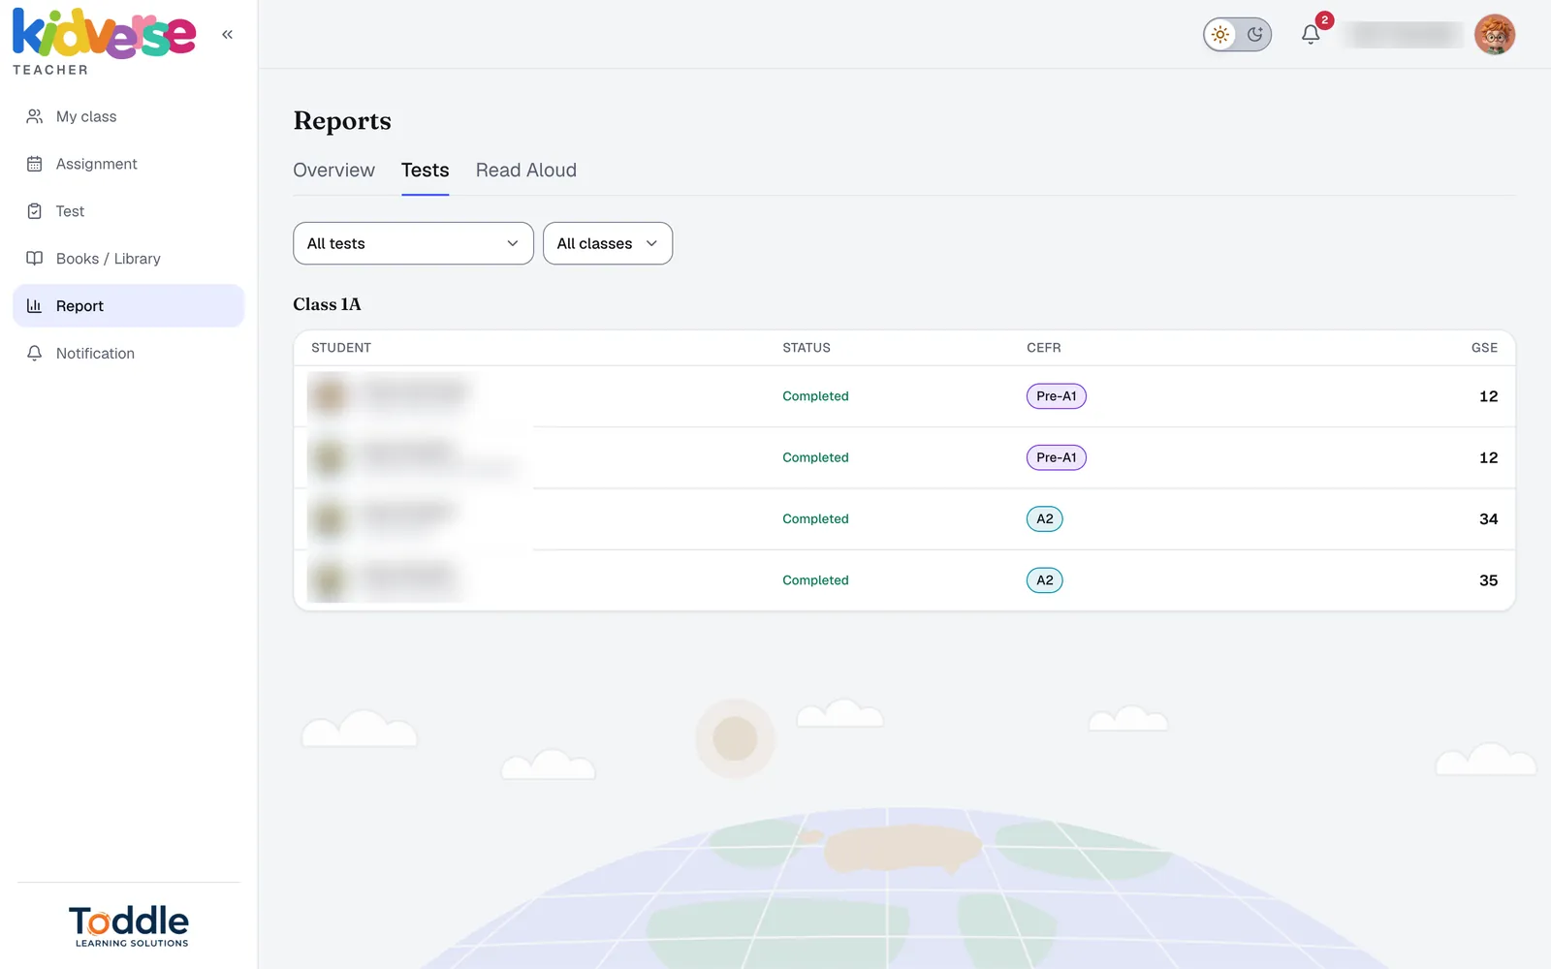Click the A2 badge with GSE 35
This screenshot has width=1551, height=969.
(1045, 580)
